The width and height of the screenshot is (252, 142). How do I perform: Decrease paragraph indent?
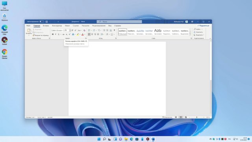104,30
